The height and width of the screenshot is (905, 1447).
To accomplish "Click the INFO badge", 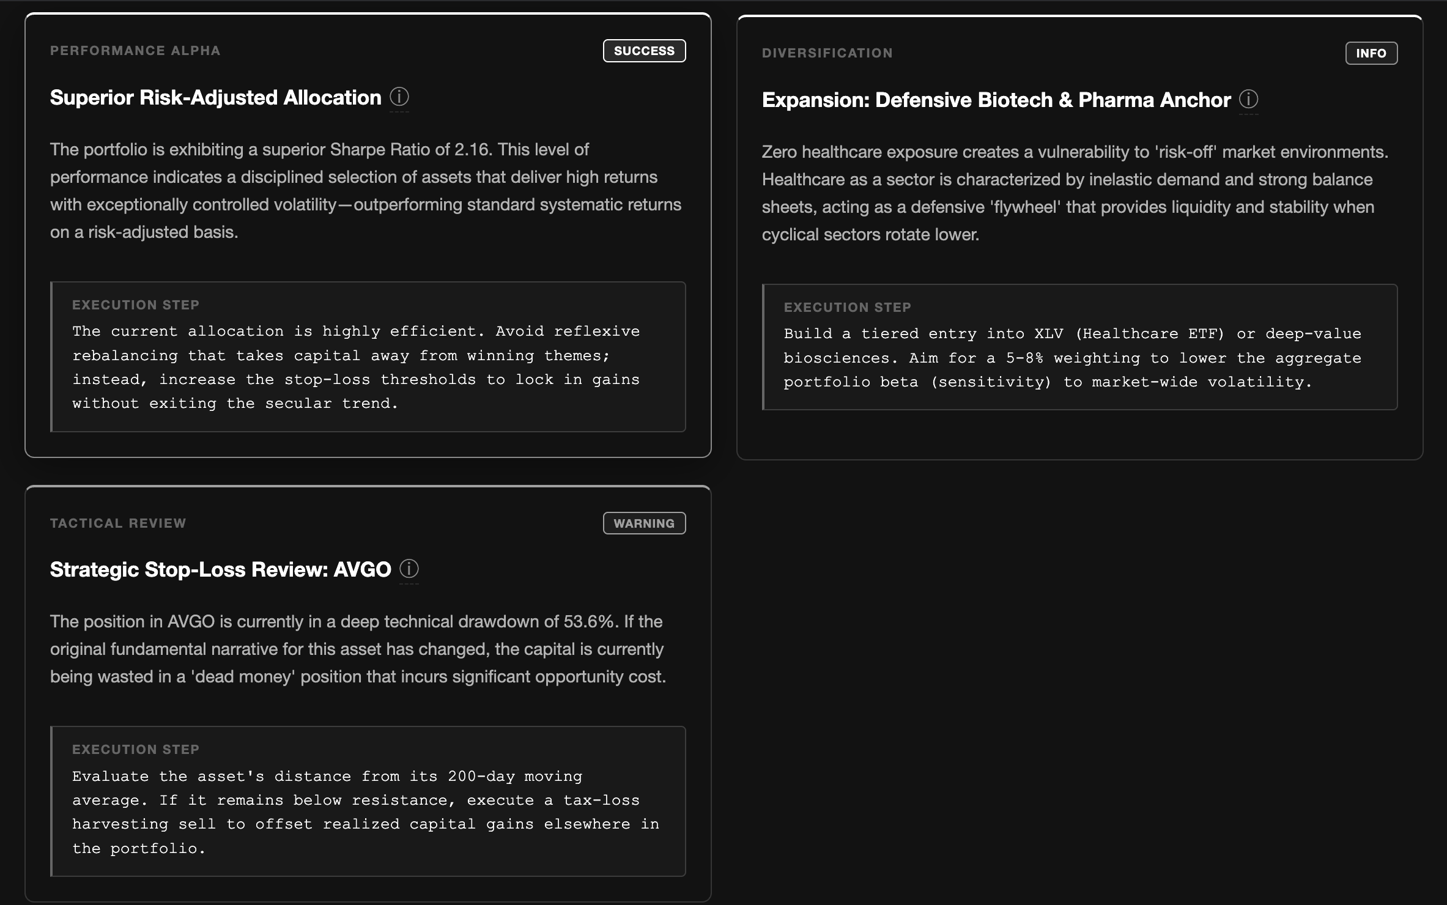I will coord(1371,53).
